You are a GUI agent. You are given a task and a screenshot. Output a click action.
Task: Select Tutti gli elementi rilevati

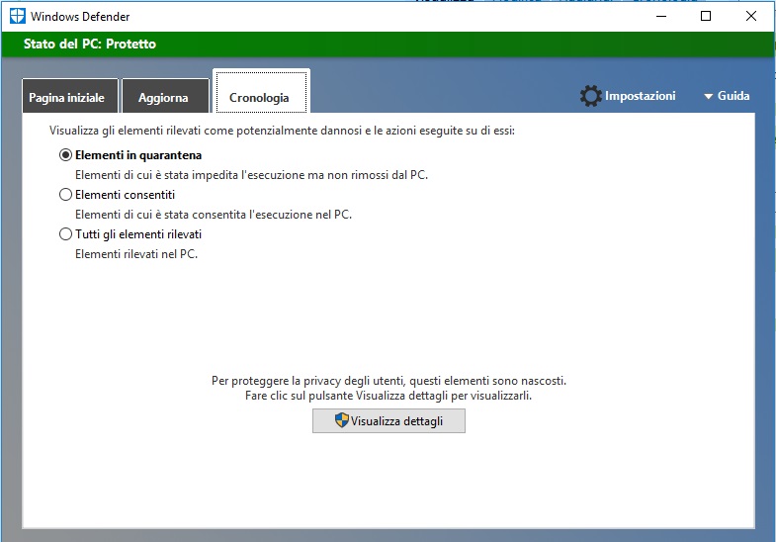click(66, 234)
